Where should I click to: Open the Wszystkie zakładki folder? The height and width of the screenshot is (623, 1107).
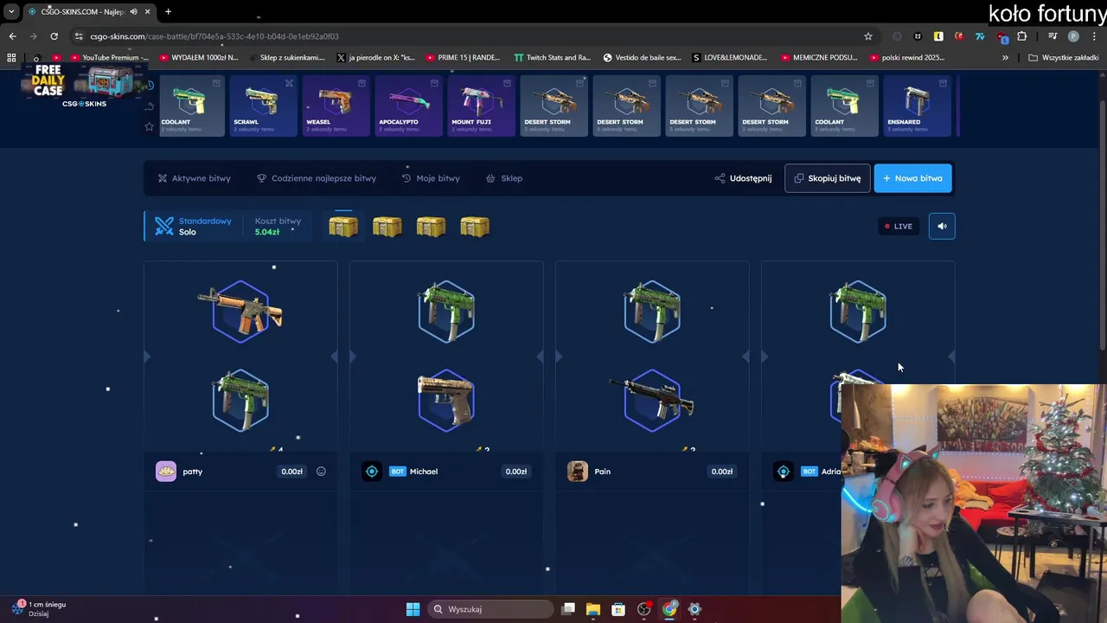pyautogui.click(x=1063, y=57)
